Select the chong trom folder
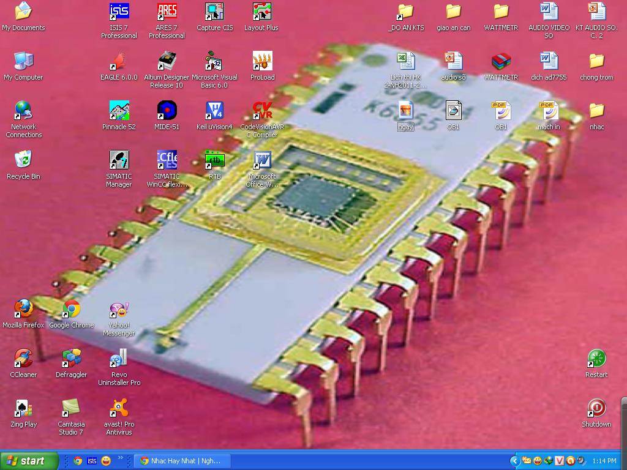627x470 pixels. (x=596, y=61)
